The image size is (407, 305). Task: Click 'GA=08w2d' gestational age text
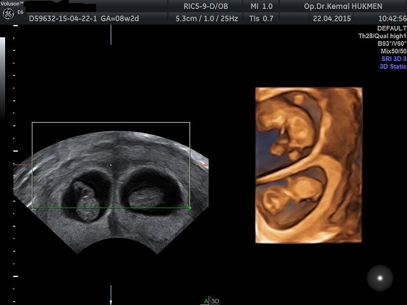tap(120, 18)
